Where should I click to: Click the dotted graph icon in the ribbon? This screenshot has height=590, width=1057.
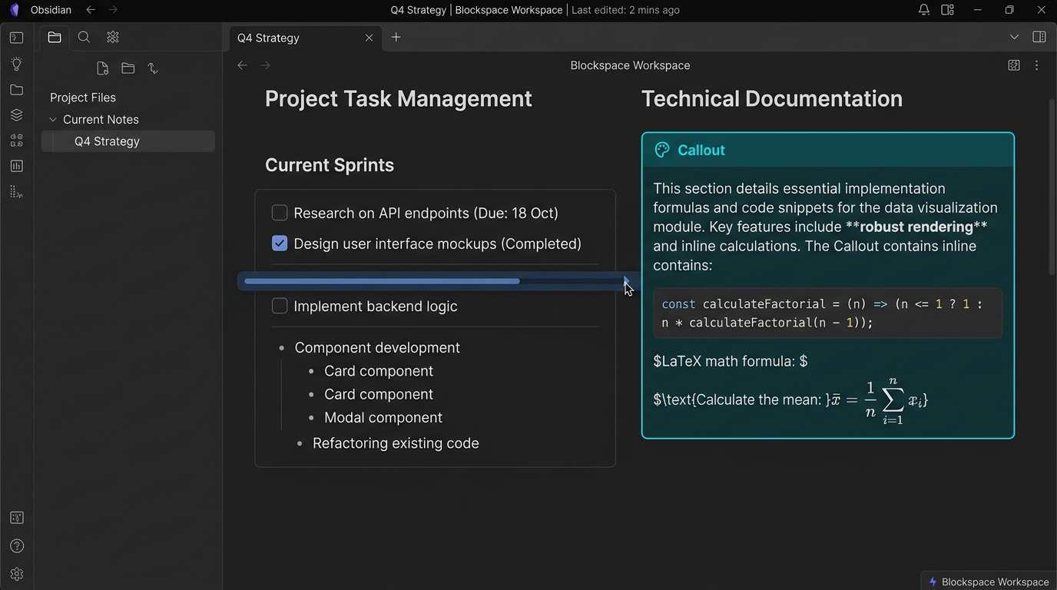point(16,191)
